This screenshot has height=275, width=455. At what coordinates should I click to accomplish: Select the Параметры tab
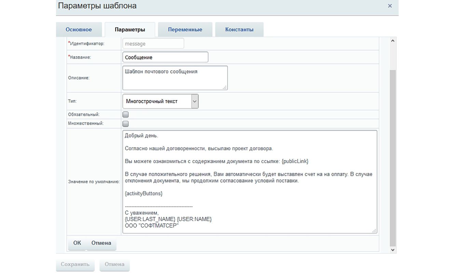click(130, 29)
